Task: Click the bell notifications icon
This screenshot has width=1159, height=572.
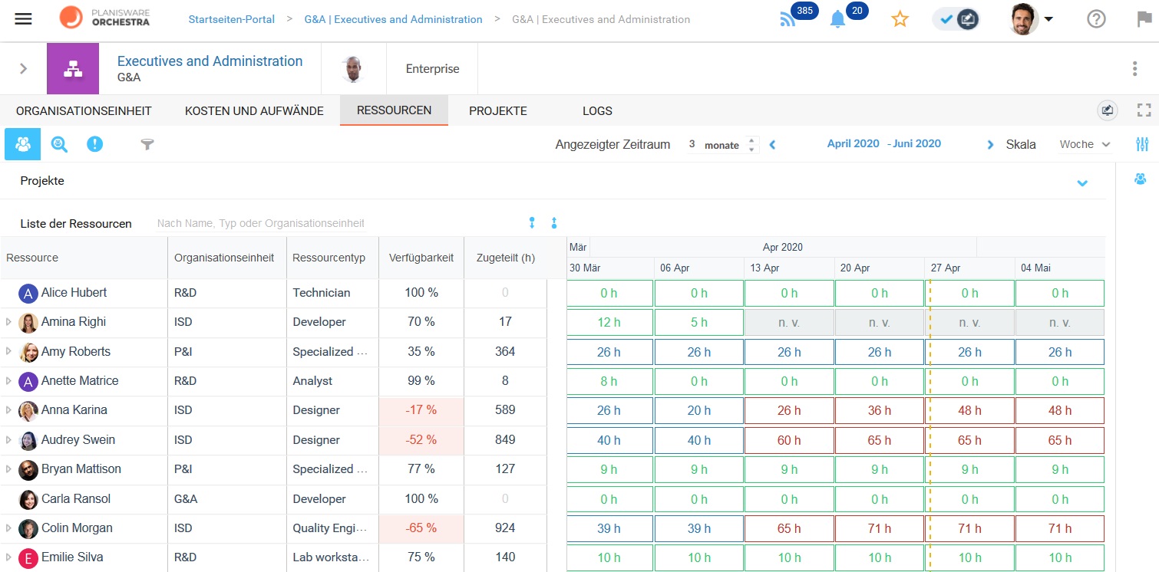Action: (x=837, y=20)
